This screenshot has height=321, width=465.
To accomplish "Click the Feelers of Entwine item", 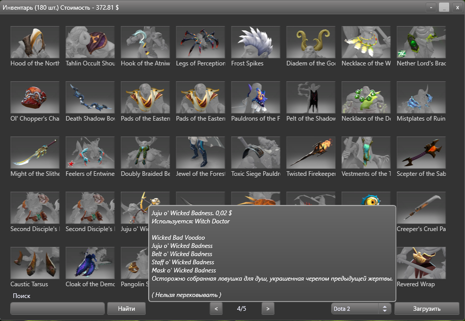I will (x=90, y=152).
